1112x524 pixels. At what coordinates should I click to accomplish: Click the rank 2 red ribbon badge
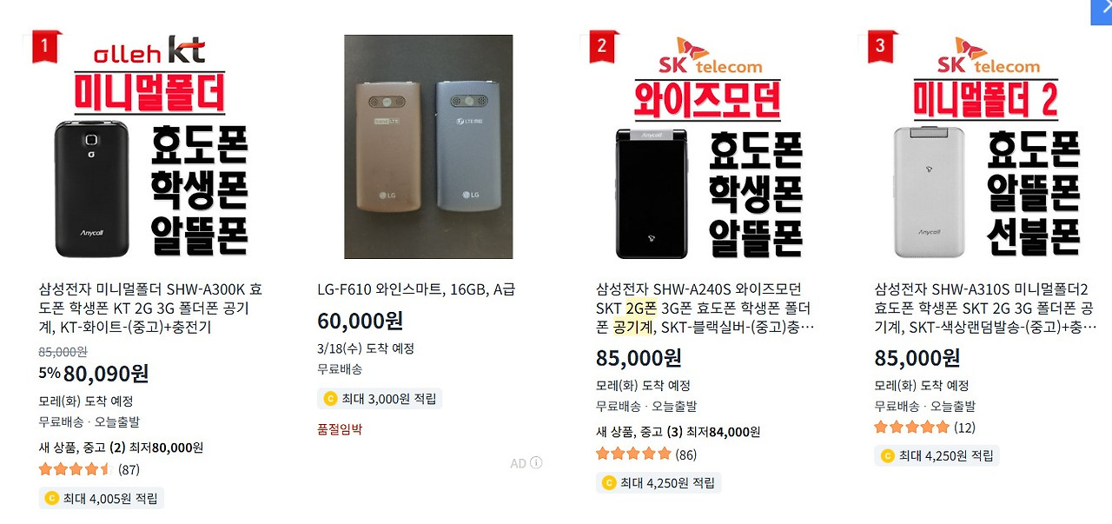pos(603,46)
